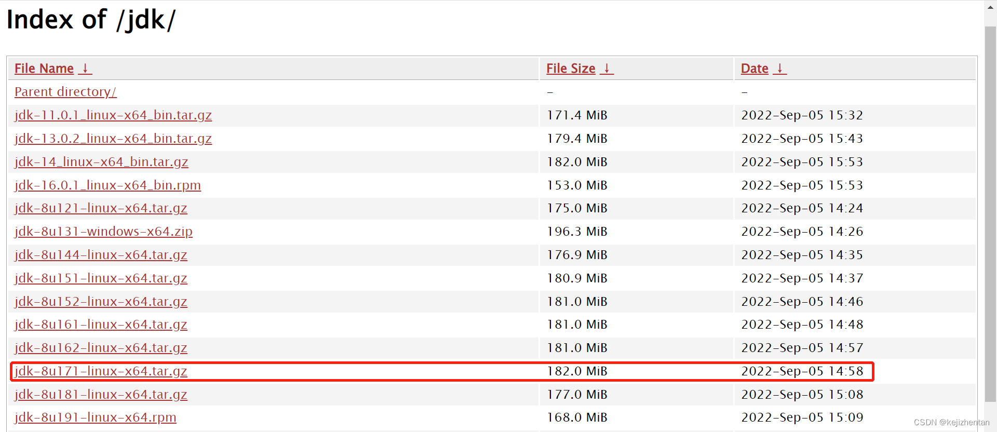Select the date 2022-Sep-05 15:43
Image resolution: width=997 pixels, height=432 pixels.
click(802, 139)
